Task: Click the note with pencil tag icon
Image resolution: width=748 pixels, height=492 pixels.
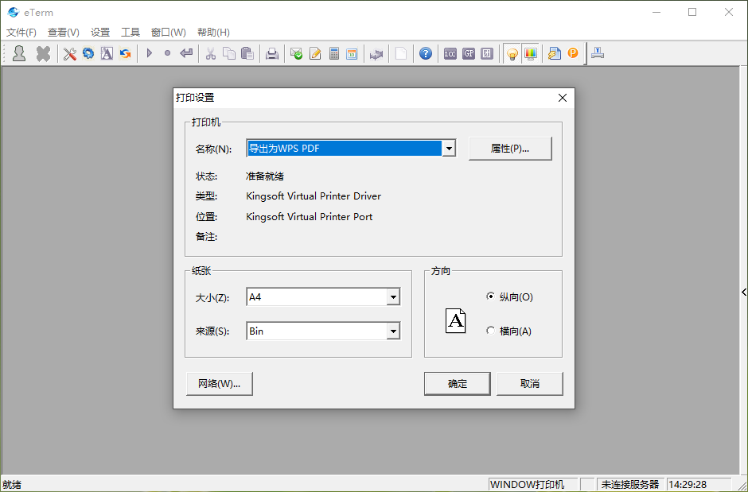Action: (x=555, y=53)
